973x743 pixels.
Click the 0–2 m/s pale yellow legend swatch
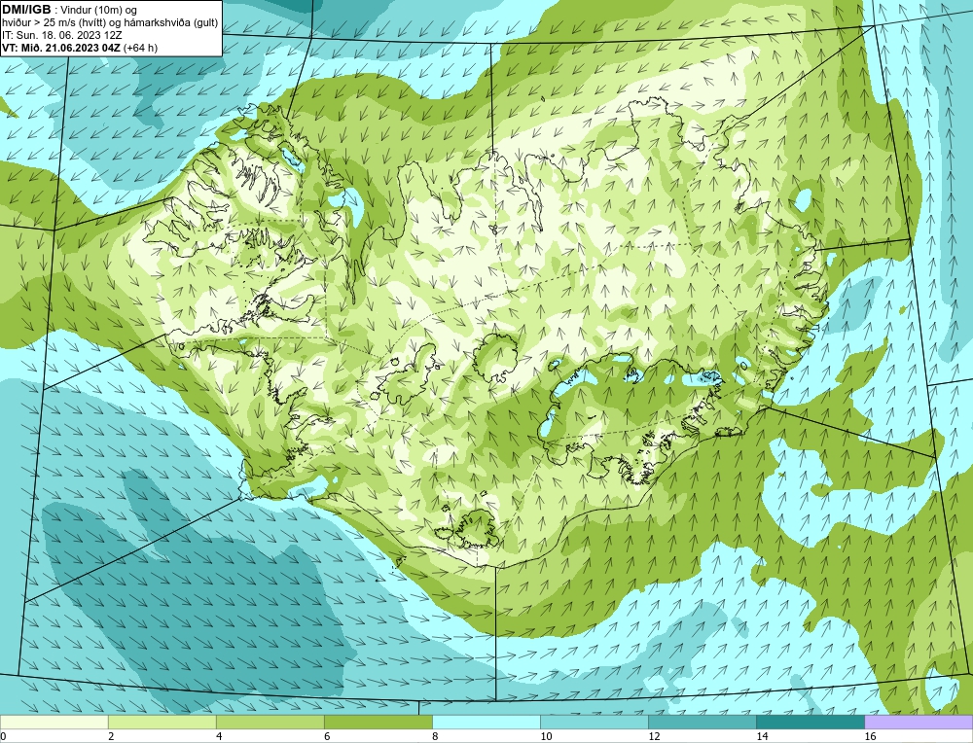54,722
